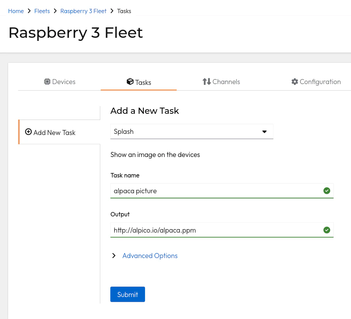Click the Channels up-down arrows icon

click(207, 82)
